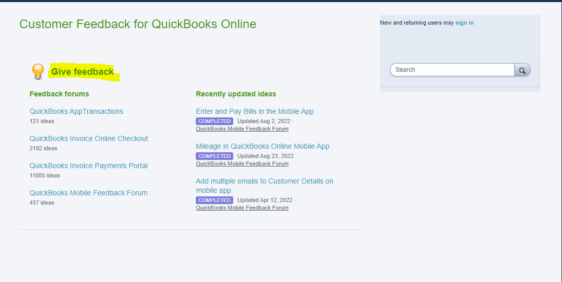This screenshot has height=282, width=562.
Task: Click the Give feedback heading
Action: click(82, 72)
